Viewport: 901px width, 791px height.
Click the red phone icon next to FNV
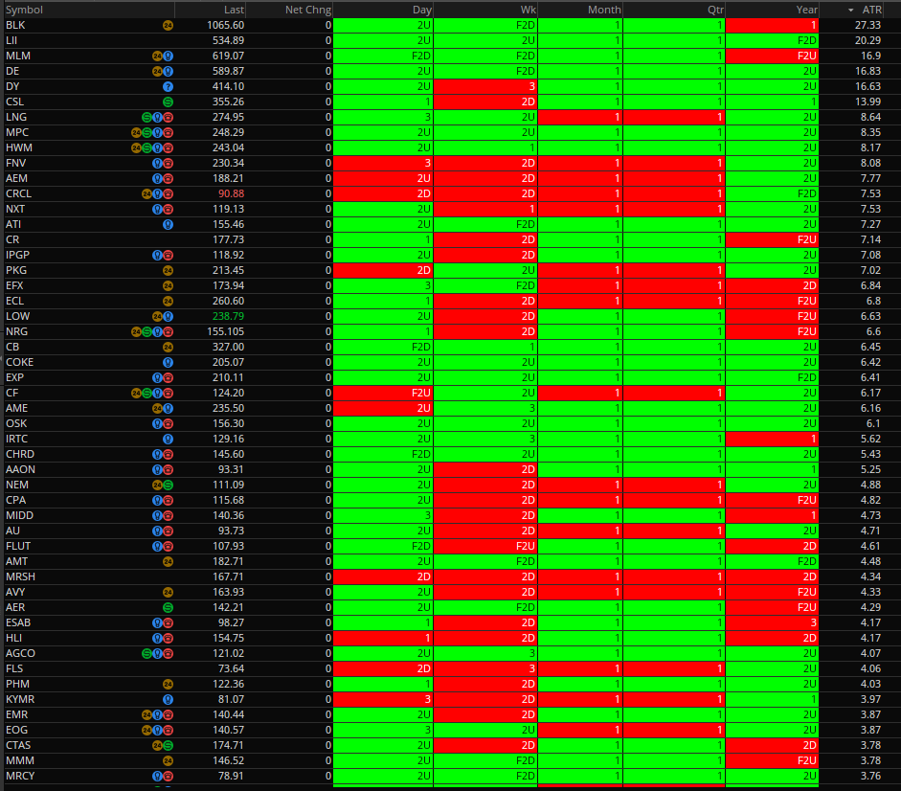[x=168, y=163]
